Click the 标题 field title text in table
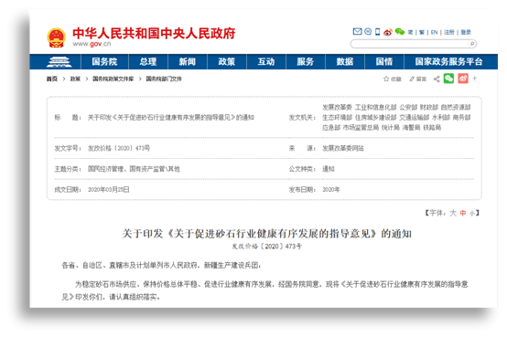Screen dimensions: 507x337 click(x=171, y=118)
